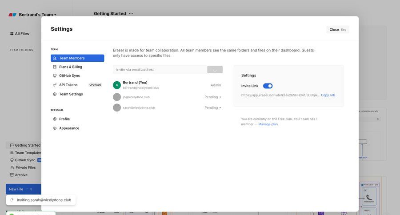Open Pending dropdown for sarah@nicelydone.club
This screenshot has width=400, height=215.
pyautogui.click(x=213, y=107)
